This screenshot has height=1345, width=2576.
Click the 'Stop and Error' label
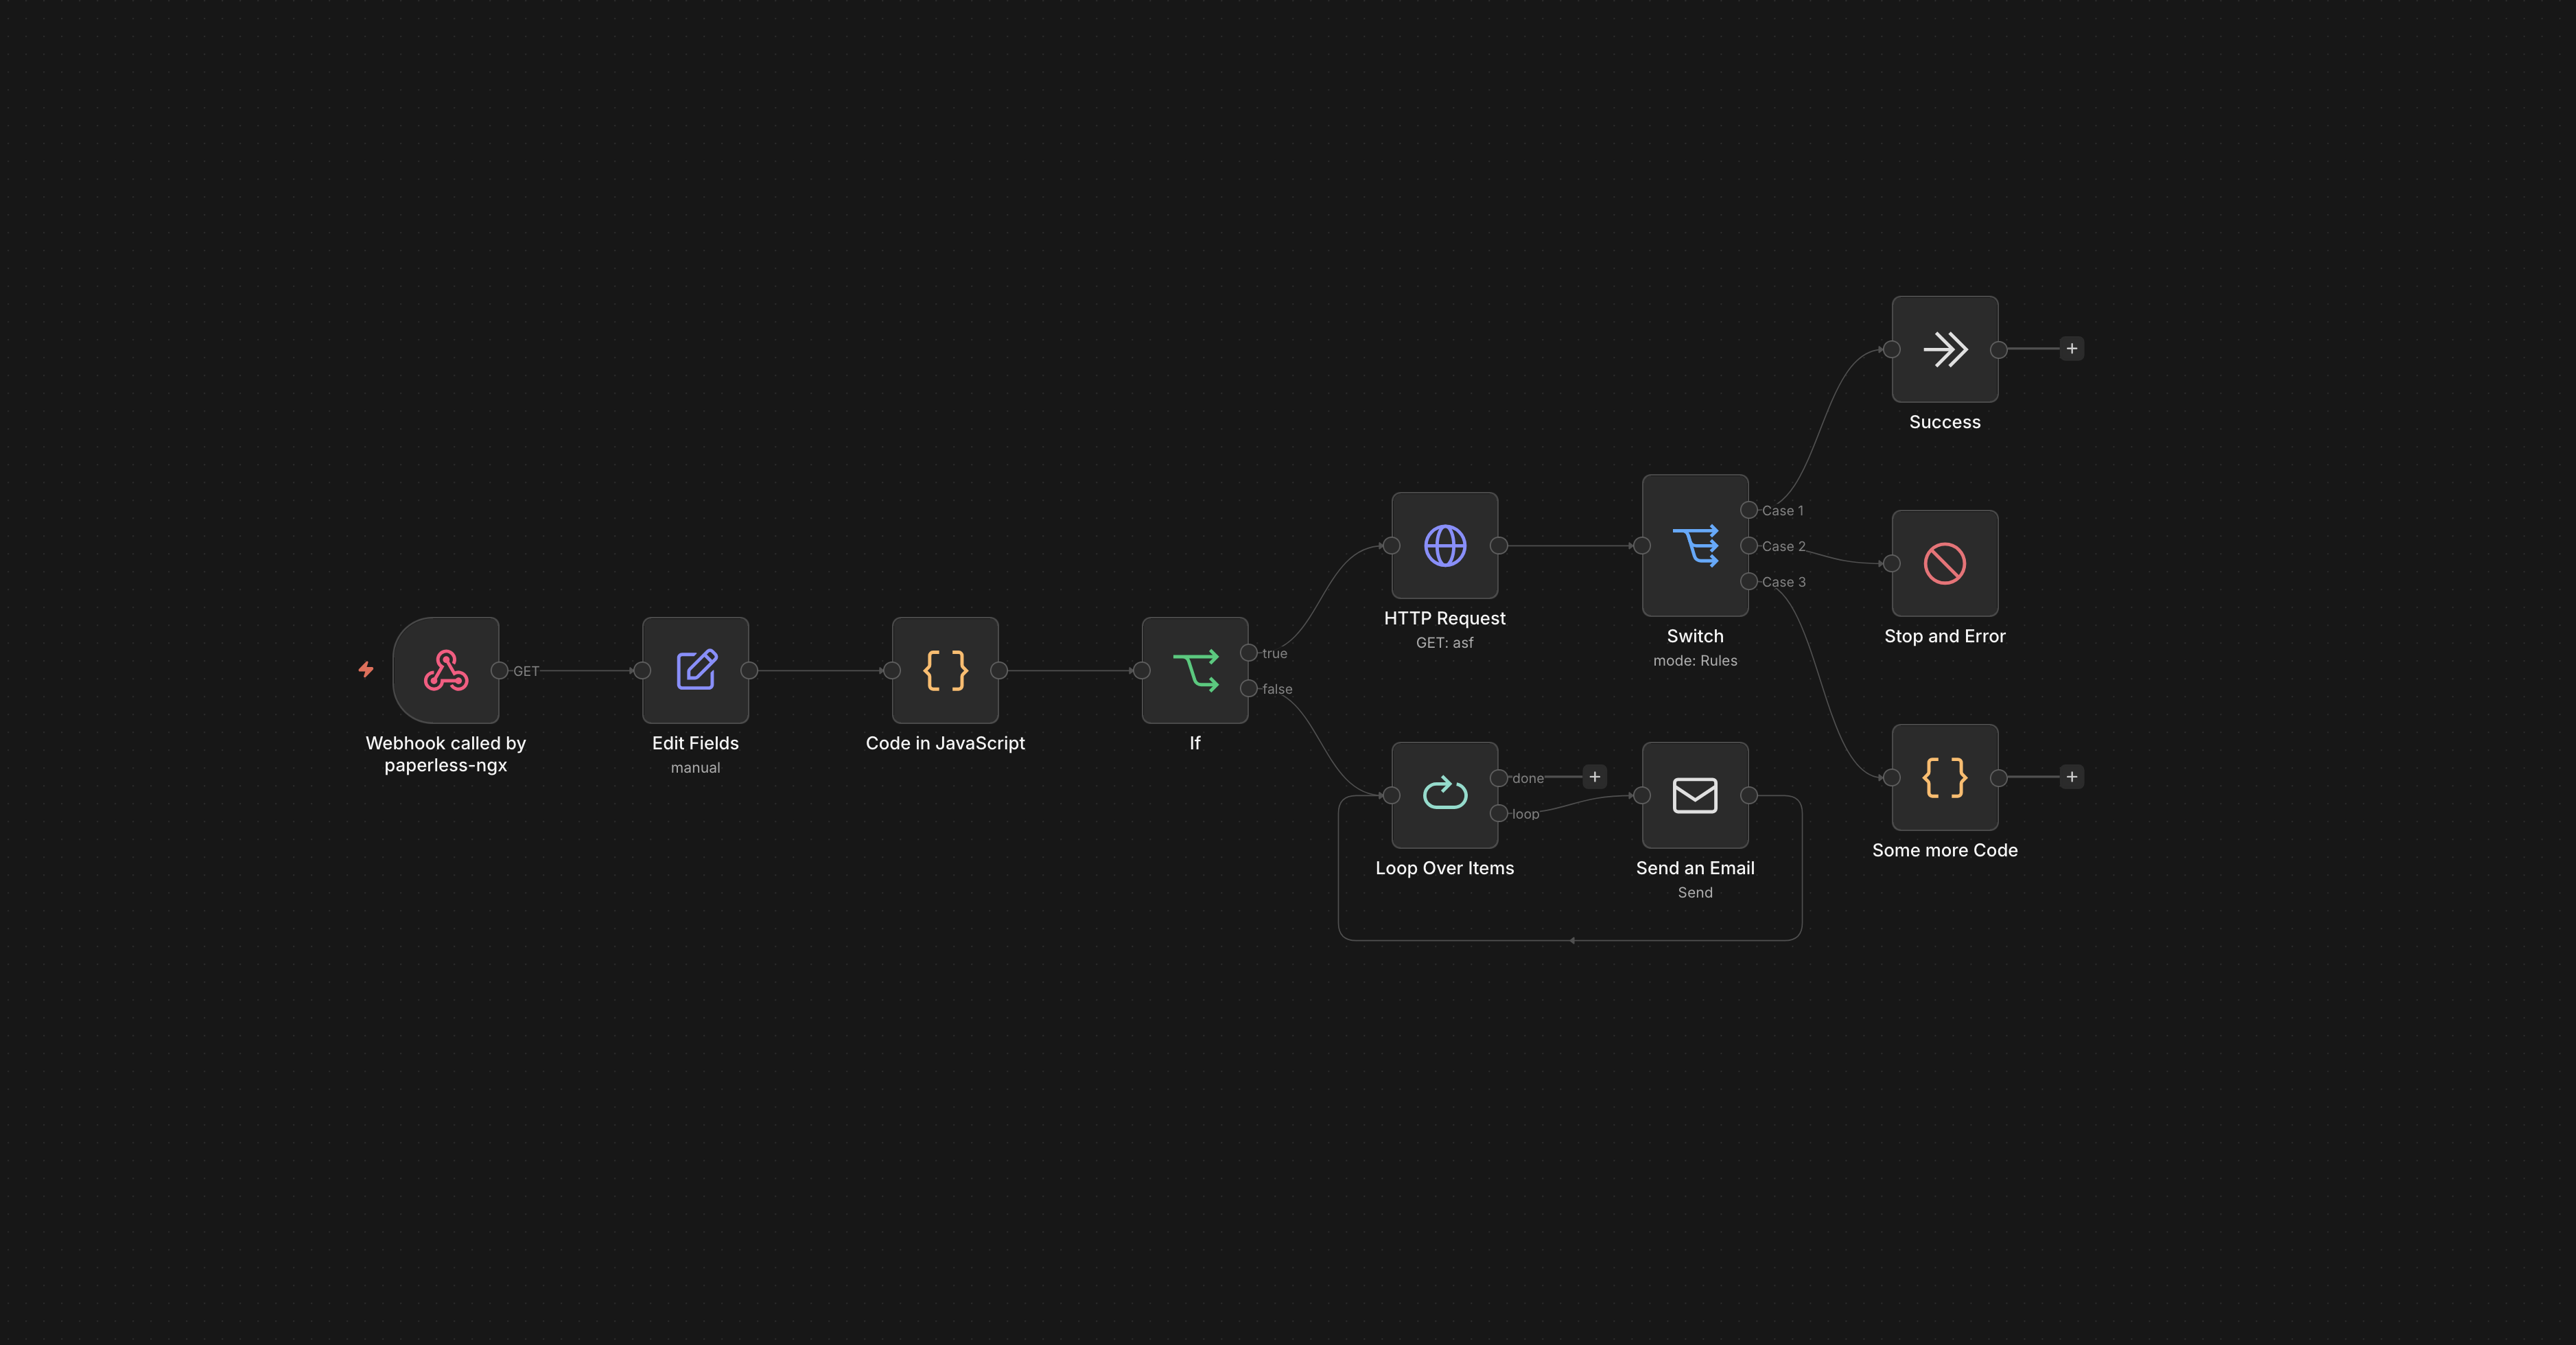1945,636
